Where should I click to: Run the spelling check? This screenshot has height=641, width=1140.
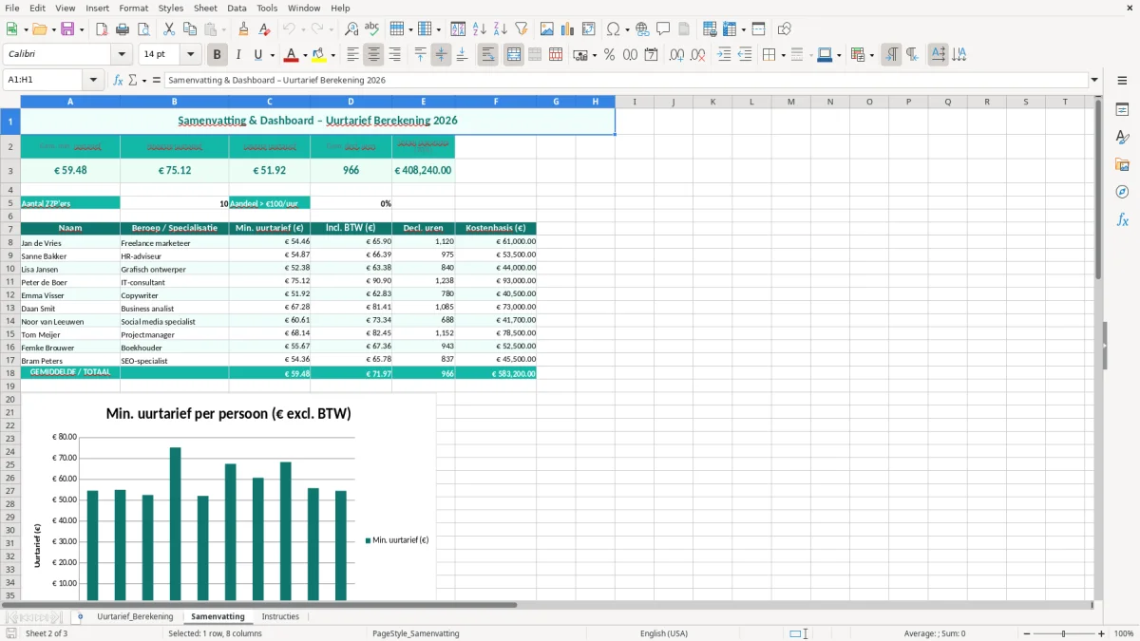pos(372,29)
